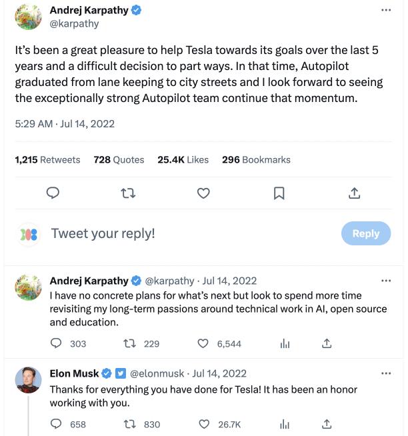Share Elon Musk's reply tweet
The width and height of the screenshot is (408, 436).
(327, 424)
